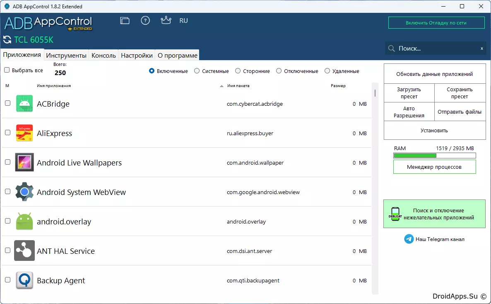Click package name com.cybercat.acbridge
491x304 pixels.
pos(255,104)
